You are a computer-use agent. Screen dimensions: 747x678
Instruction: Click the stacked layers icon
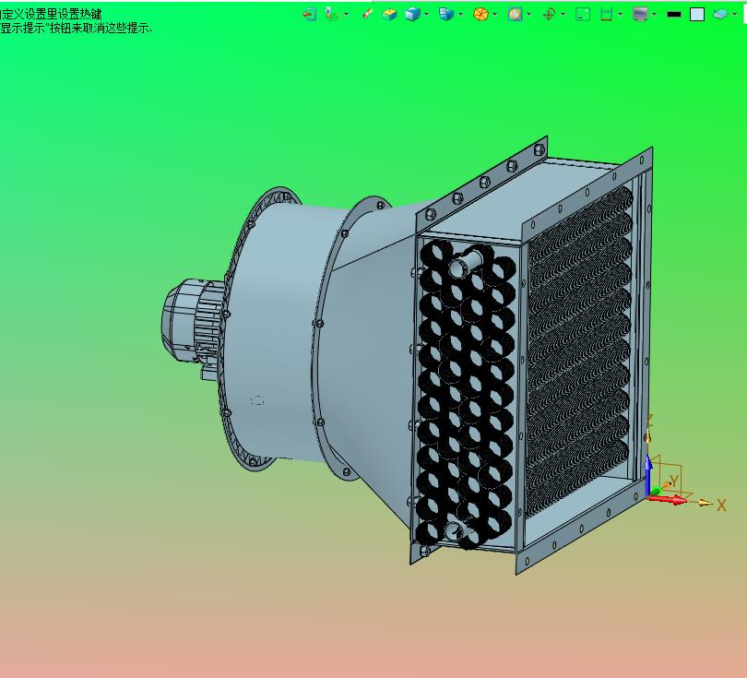pos(720,14)
